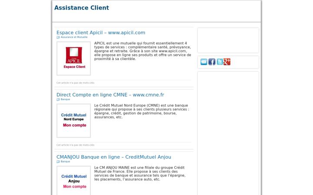The width and height of the screenshot is (313, 195).
Task: Click the APICIL Espace Client thumbnail
Action: 73,58
